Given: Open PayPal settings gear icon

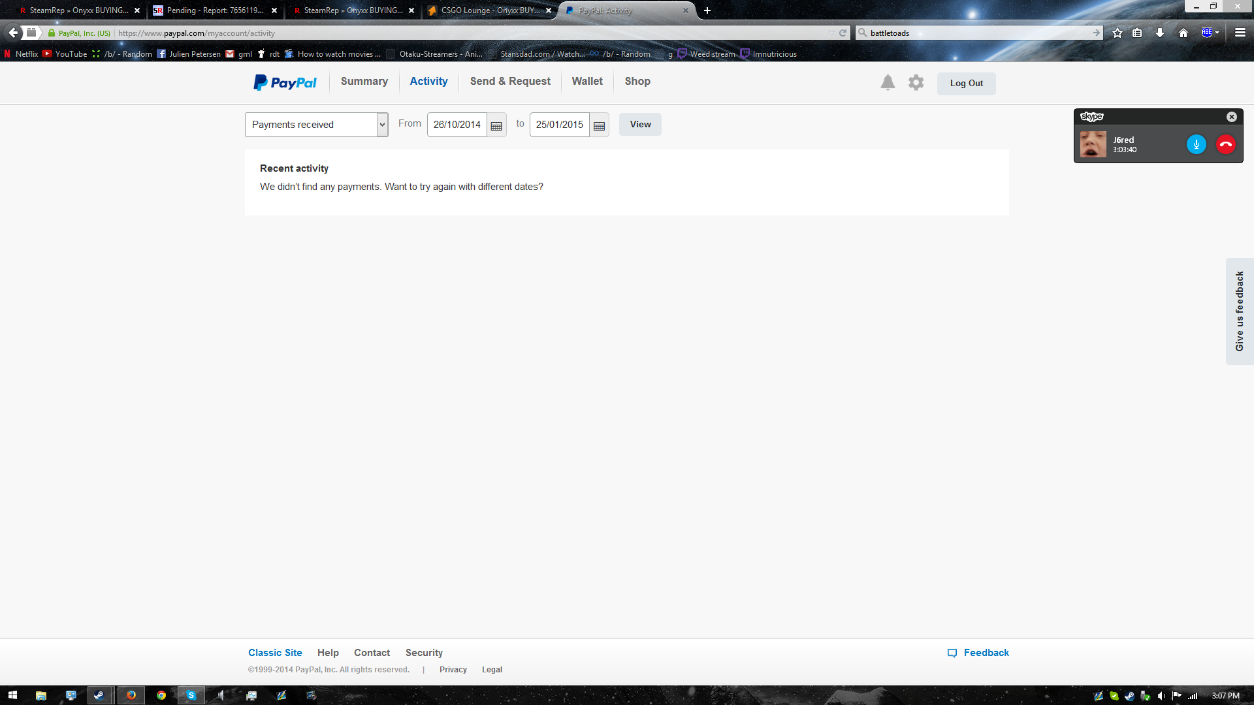Looking at the screenshot, I should [x=916, y=82].
